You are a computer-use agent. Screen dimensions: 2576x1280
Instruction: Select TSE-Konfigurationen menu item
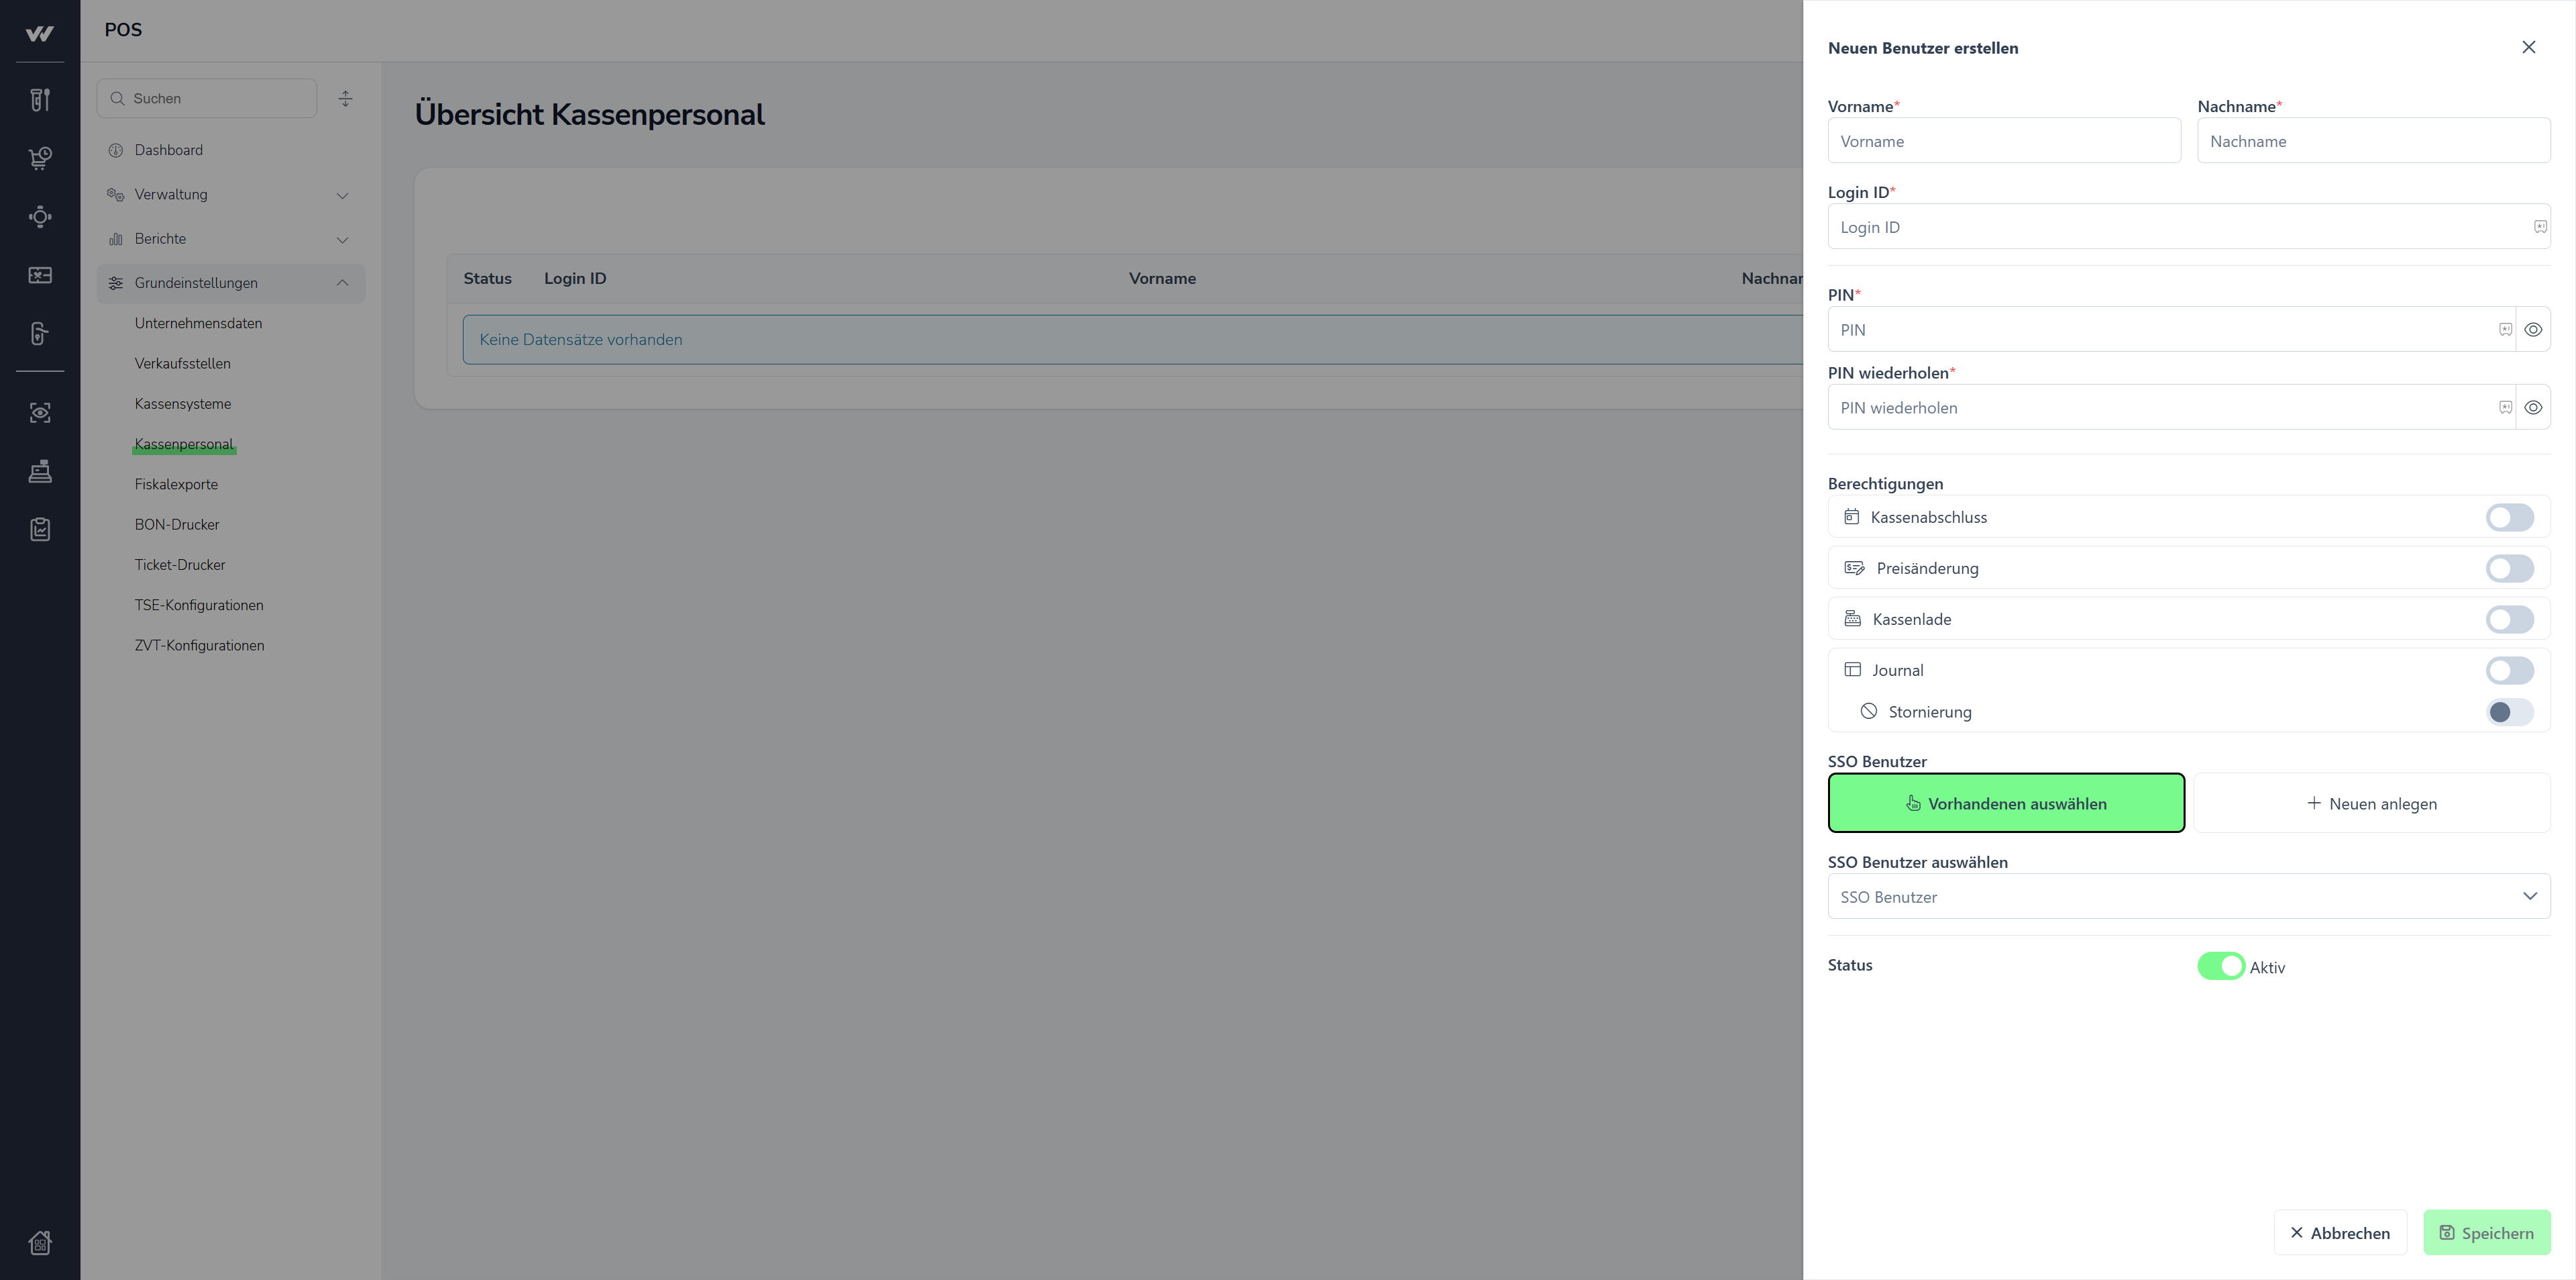[199, 605]
